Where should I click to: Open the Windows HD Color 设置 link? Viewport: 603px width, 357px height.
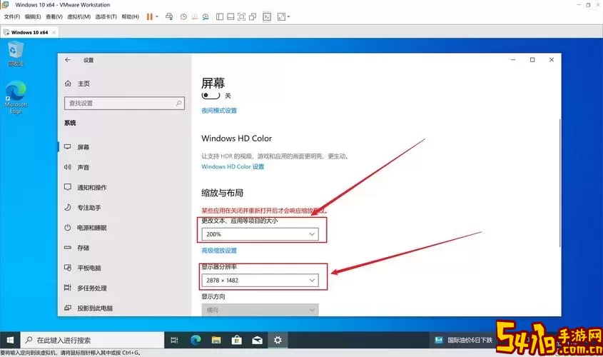click(x=233, y=166)
